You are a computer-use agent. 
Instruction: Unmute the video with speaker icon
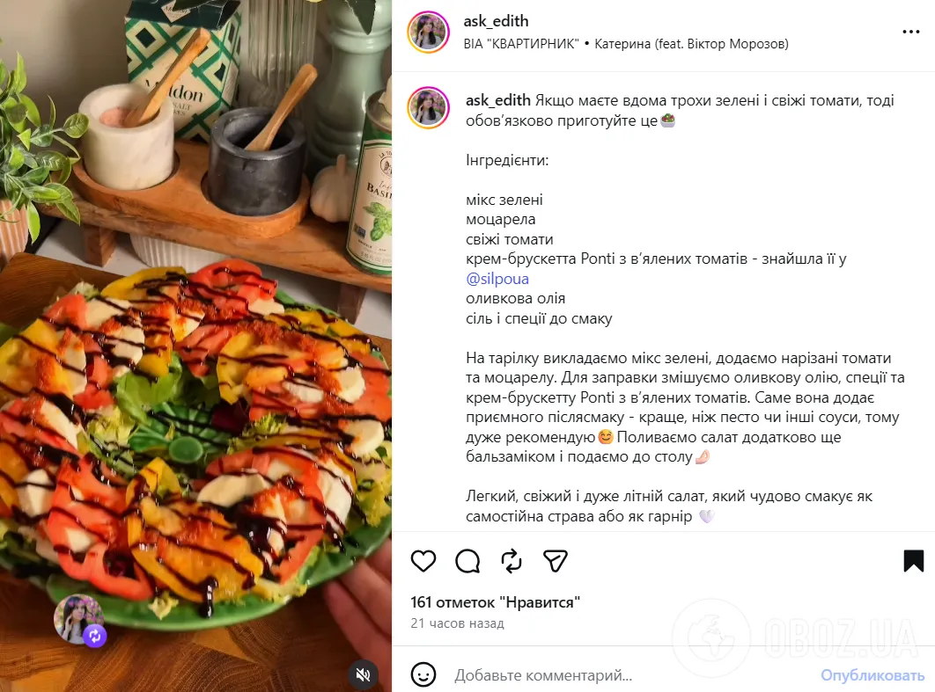click(363, 674)
